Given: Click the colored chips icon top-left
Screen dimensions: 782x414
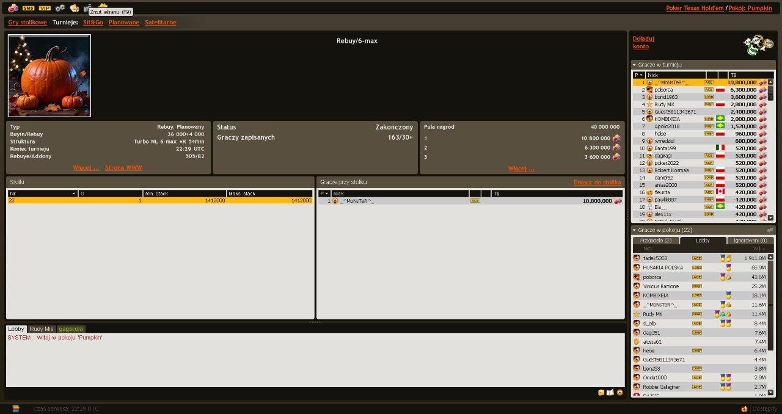Looking at the screenshot, I should pyautogui.click(x=13, y=8).
